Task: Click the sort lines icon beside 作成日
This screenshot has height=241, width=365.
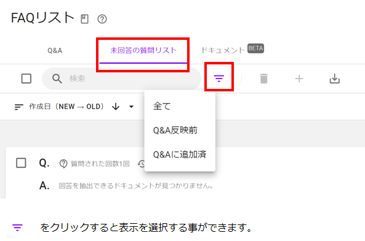Action: [18, 107]
